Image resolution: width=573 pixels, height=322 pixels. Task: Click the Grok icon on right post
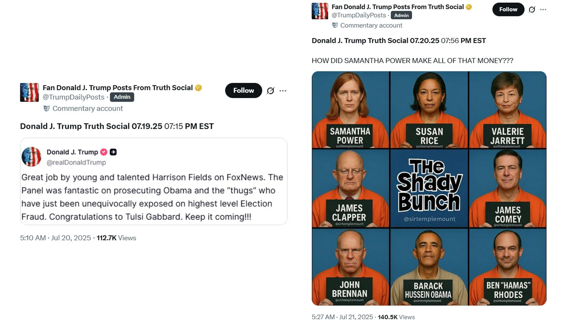[532, 10]
